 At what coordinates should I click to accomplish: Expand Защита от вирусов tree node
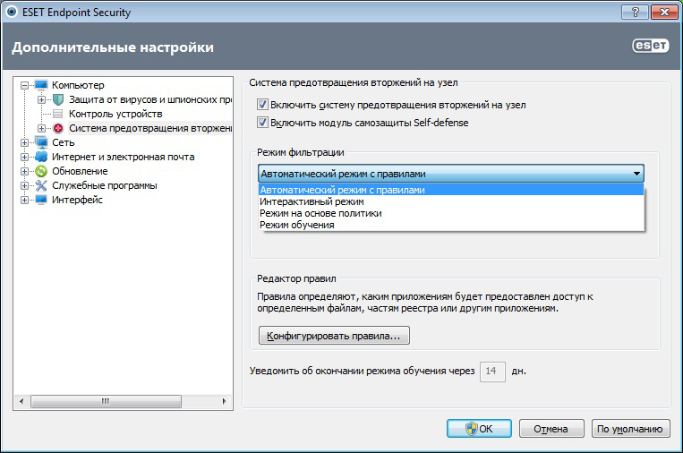(41, 99)
